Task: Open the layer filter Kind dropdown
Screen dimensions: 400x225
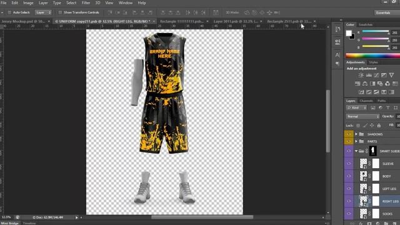Action: tap(356, 107)
